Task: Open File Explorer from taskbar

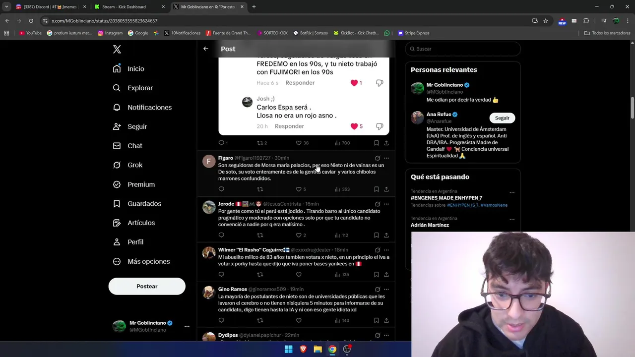Action: 317,349
